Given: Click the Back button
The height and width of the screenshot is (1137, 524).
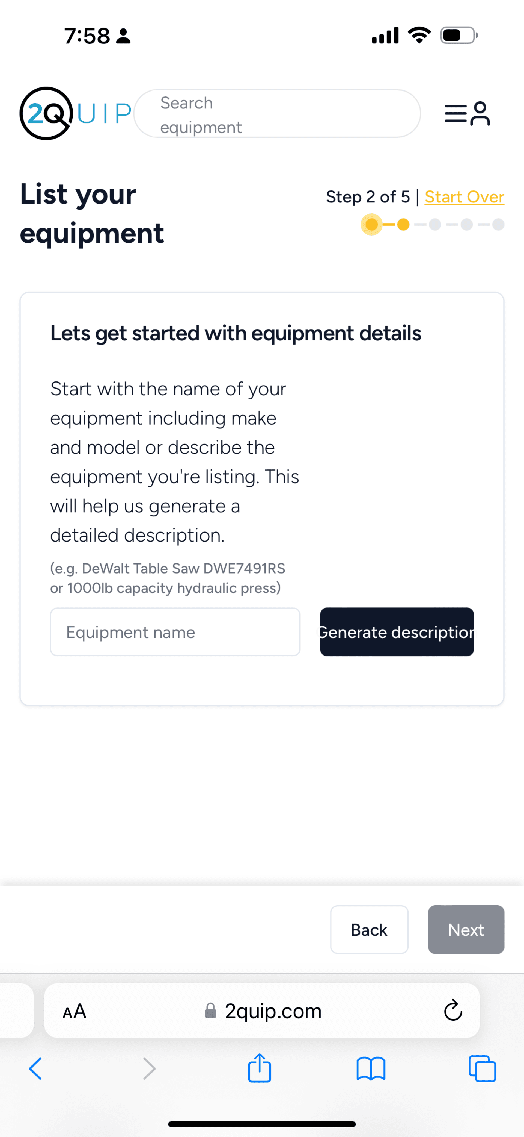Looking at the screenshot, I should coord(369,930).
